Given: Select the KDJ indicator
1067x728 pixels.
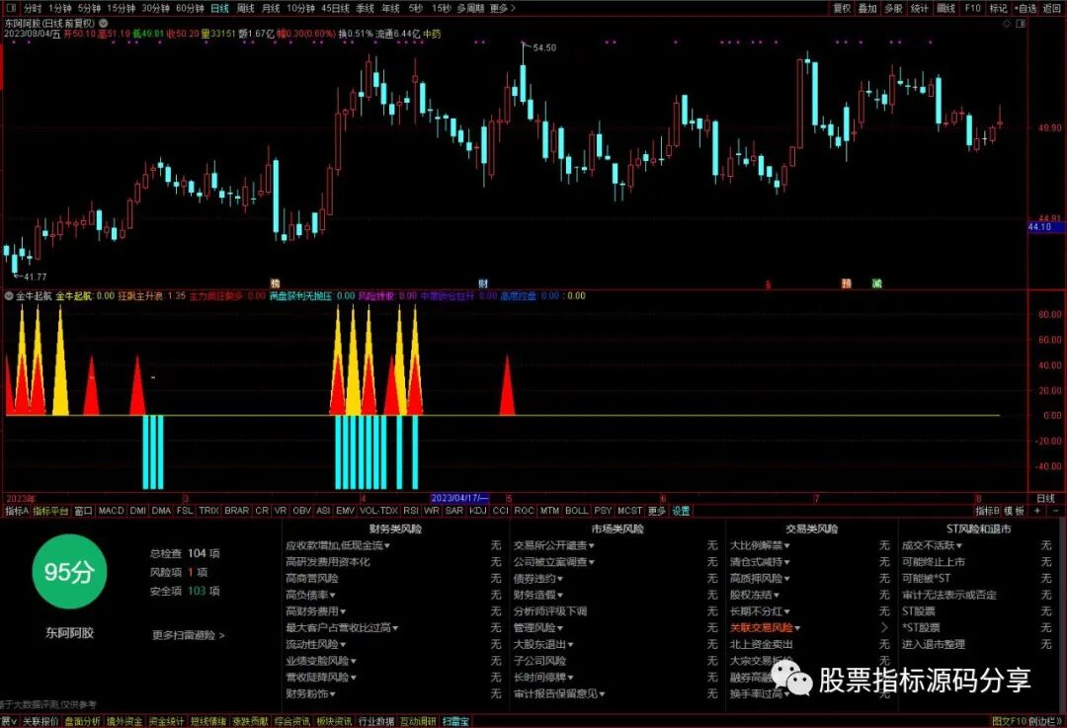Looking at the screenshot, I should 478,511.
